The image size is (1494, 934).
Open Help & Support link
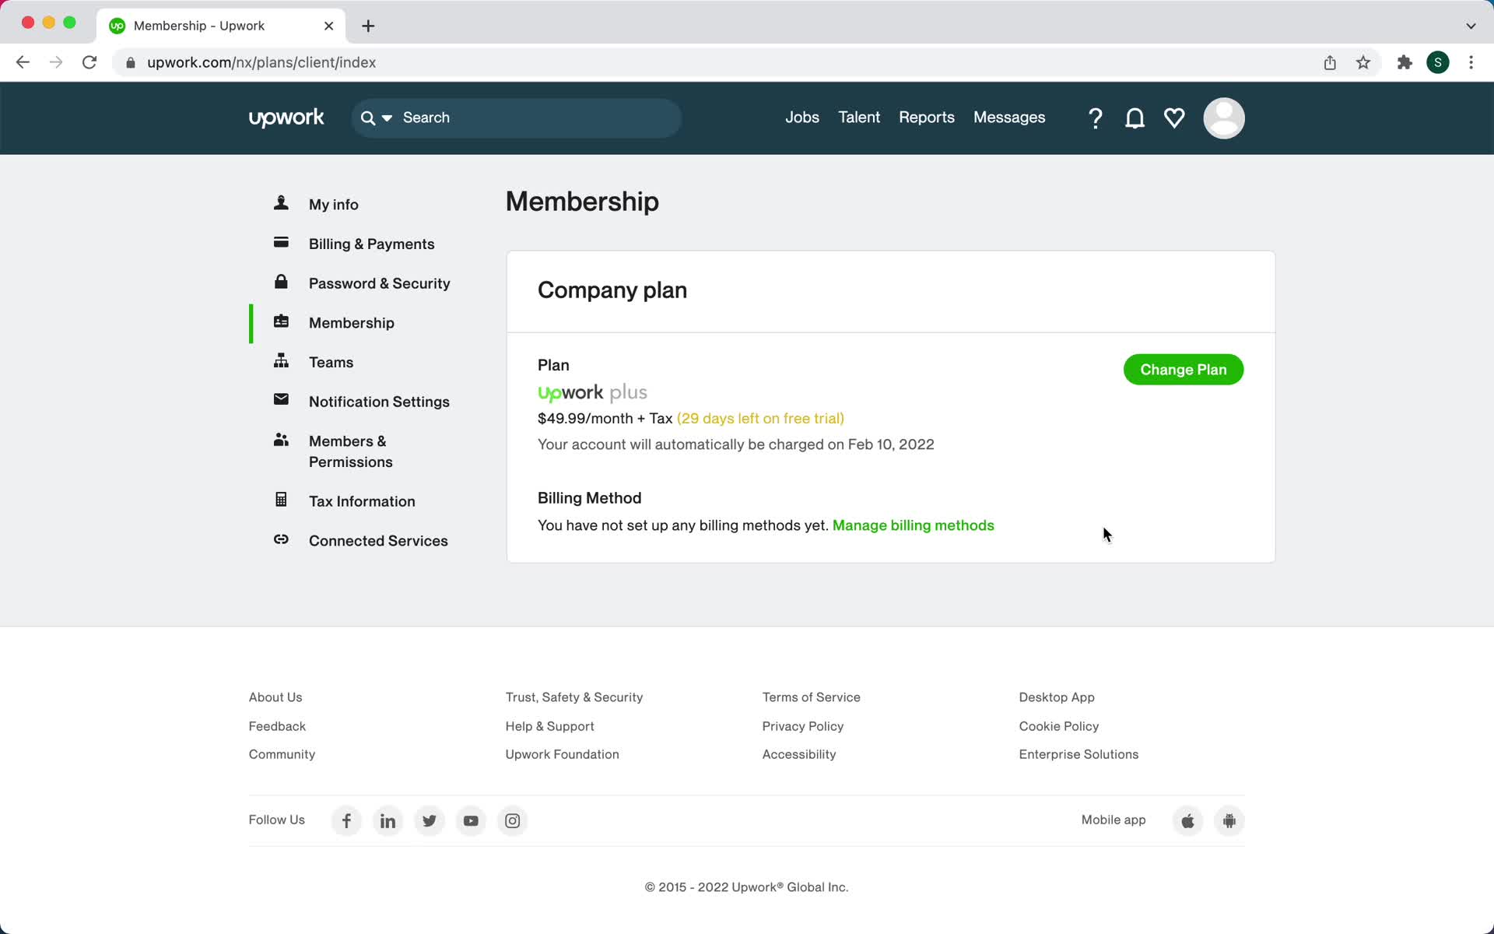pos(549,726)
